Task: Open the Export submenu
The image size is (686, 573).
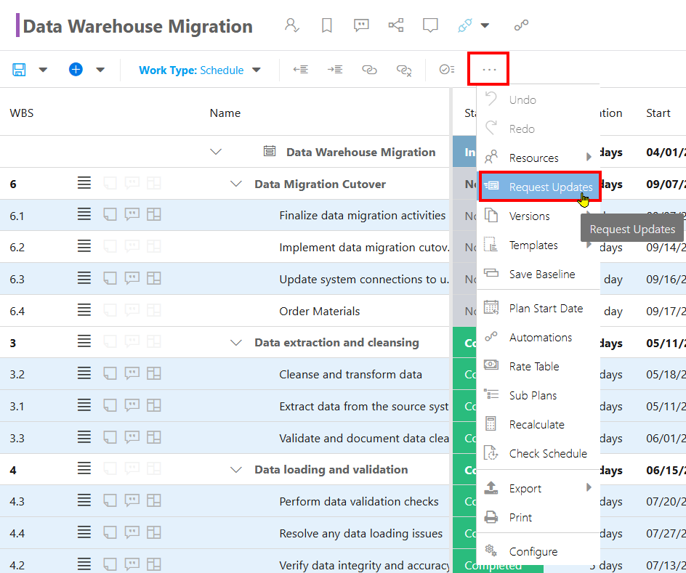Action: 538,488
